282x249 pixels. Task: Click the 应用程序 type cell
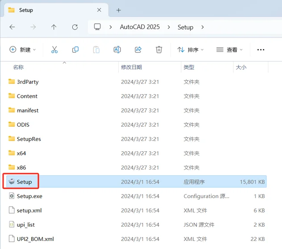(x=194, y=182)
